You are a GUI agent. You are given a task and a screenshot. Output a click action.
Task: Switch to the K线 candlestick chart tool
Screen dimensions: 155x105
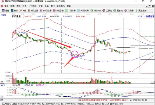pos(23,11)
